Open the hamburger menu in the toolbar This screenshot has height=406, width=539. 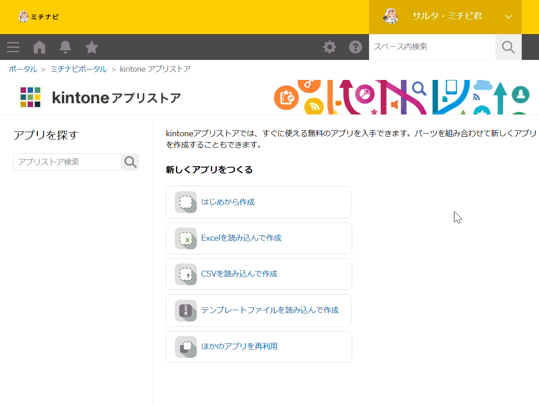pos(13,47)
